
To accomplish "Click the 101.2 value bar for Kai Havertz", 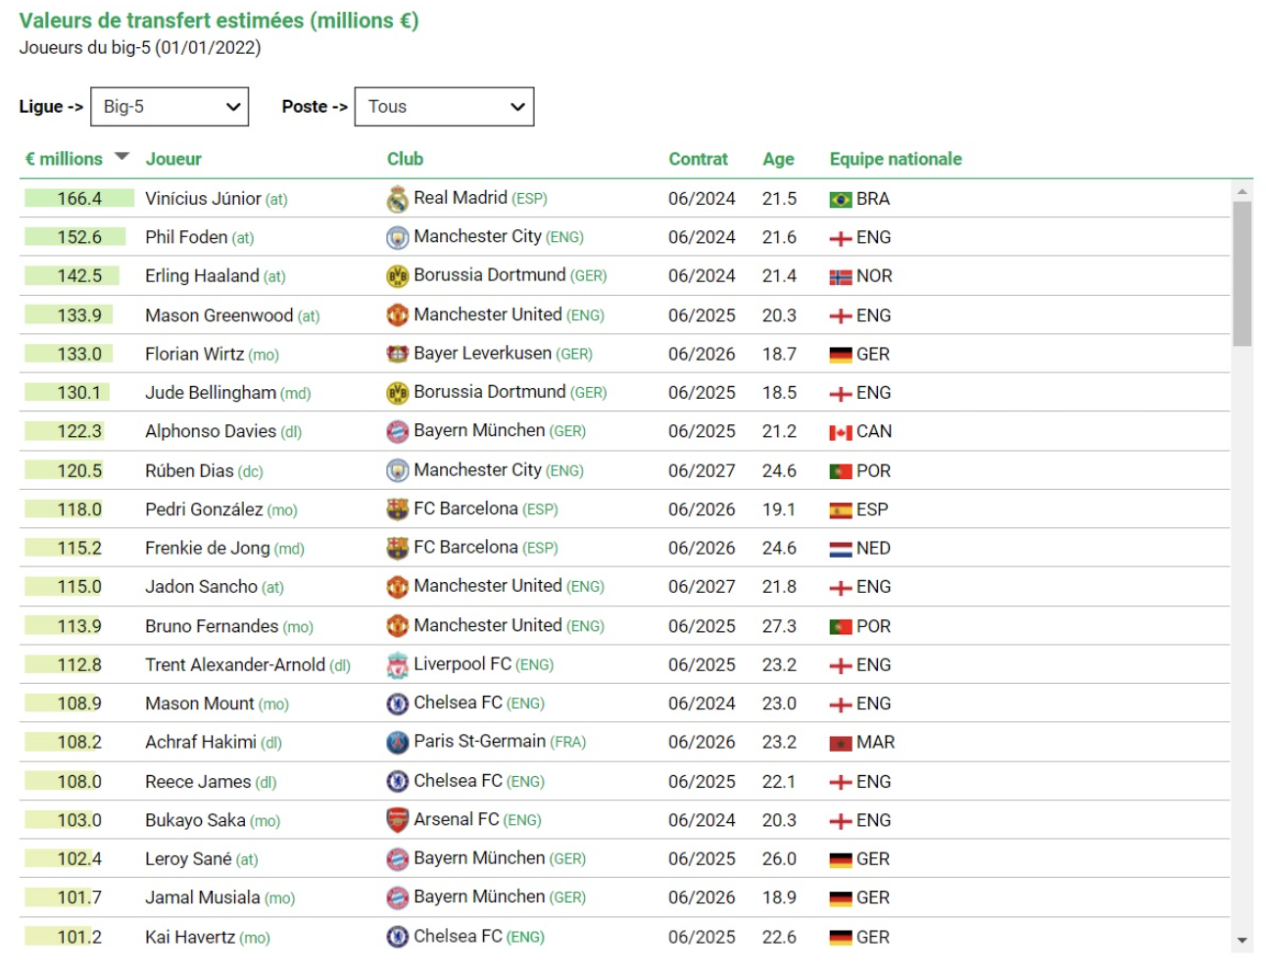I will coord(59,937).
